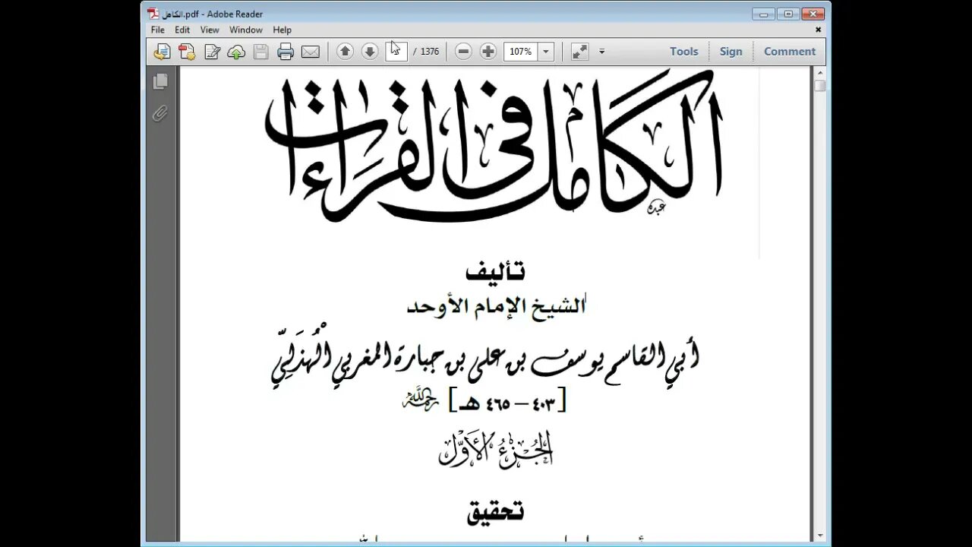972x547 pixels.
Task: Open the Edit menu
Action: (182, 30)
